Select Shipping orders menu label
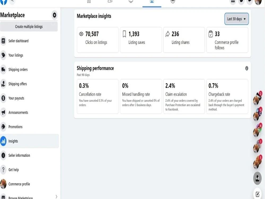This screenshot has width=265, height=199. pyautogui.click(x=18, y=70)
